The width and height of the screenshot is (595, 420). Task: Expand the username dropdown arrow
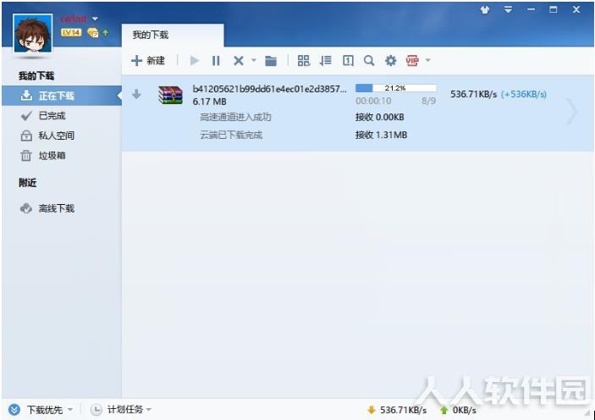[x=95, y=19]
